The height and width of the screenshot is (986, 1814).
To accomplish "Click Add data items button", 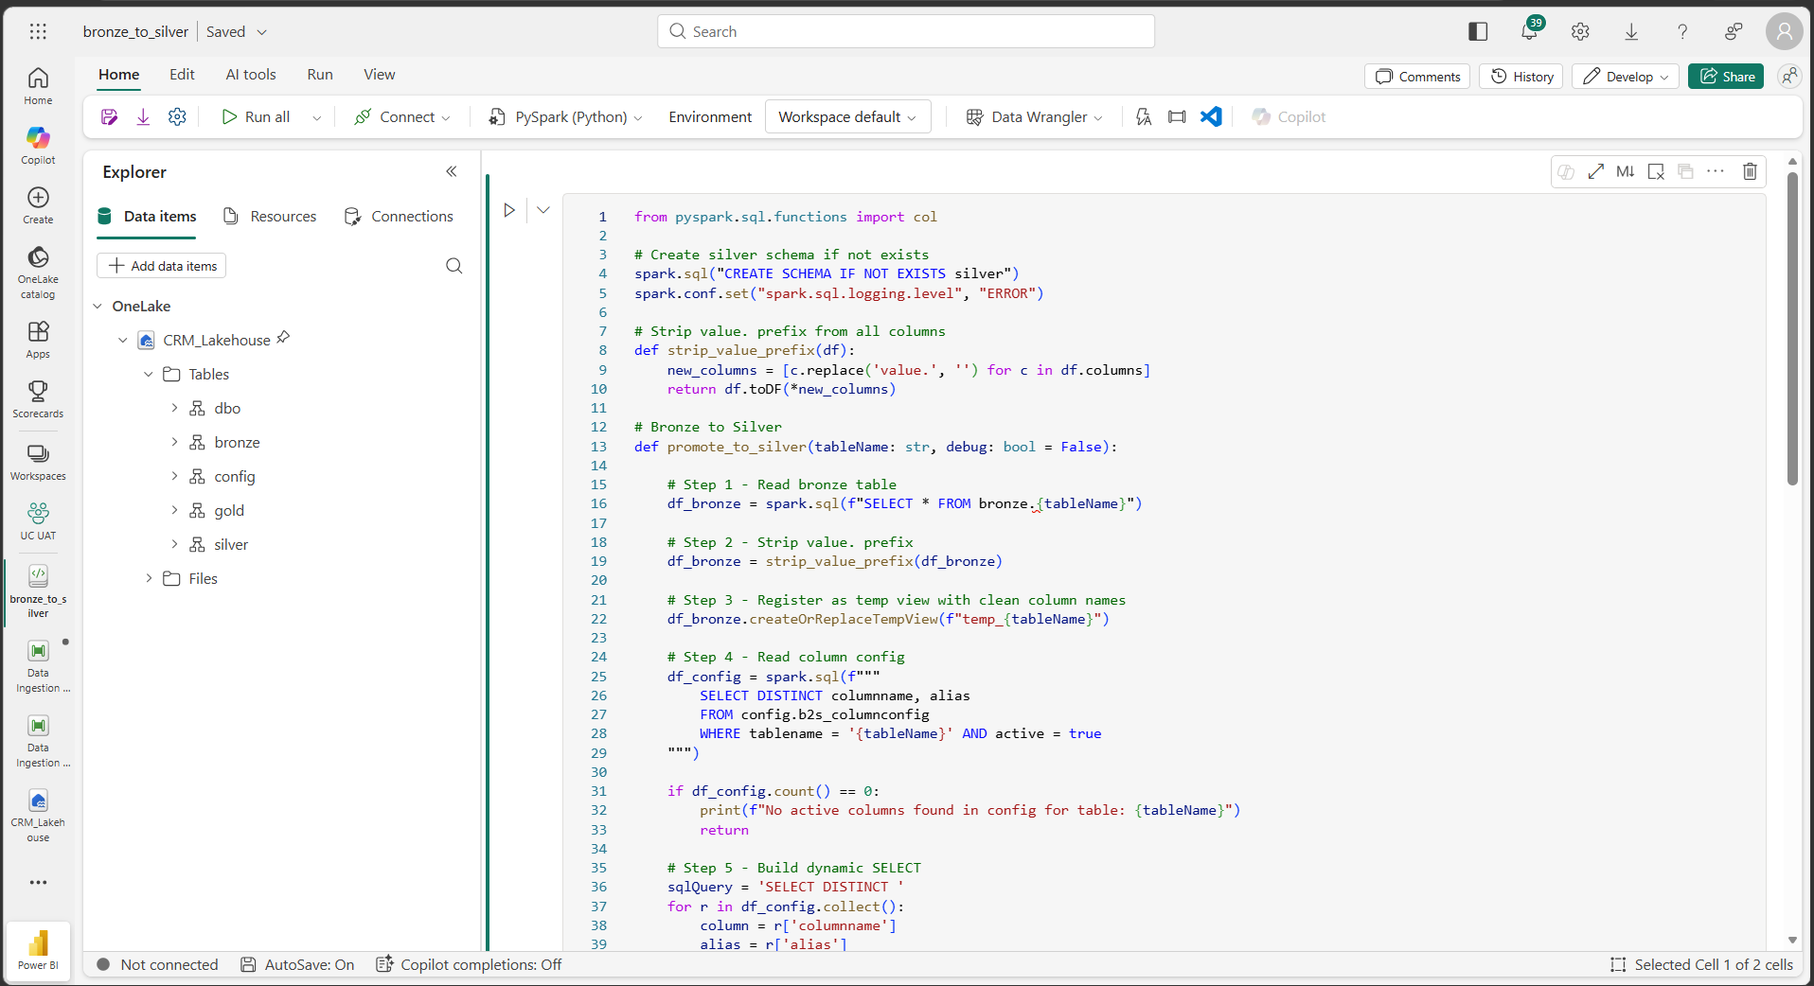I will pos(162,266).
